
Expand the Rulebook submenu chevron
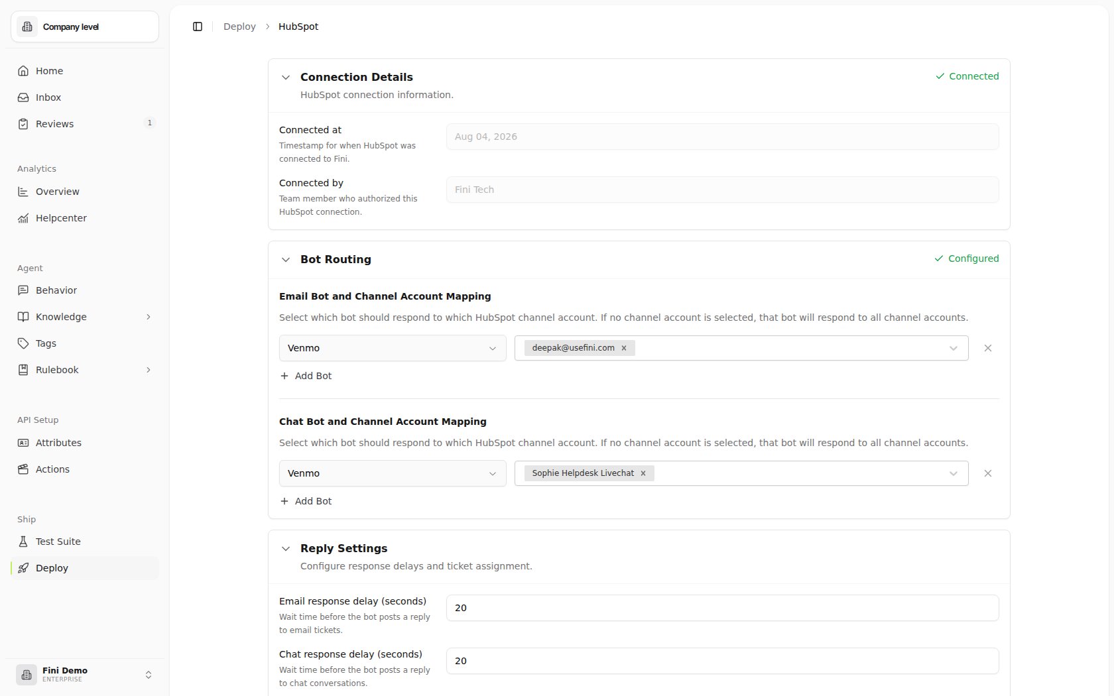149,370
